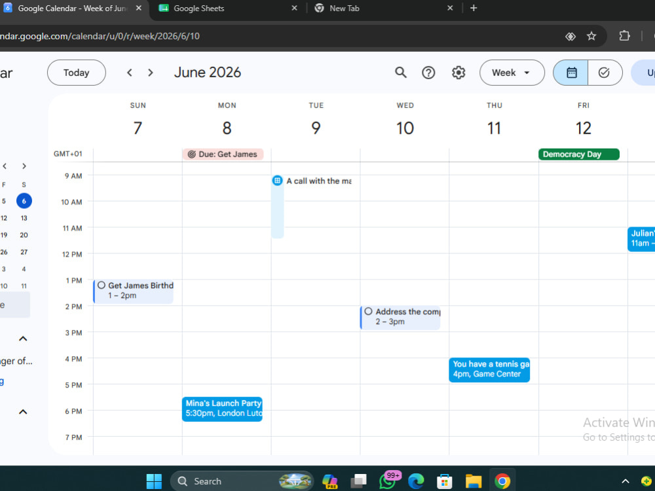
Task: Open the Settings gear menu
Action: [458, 73]
